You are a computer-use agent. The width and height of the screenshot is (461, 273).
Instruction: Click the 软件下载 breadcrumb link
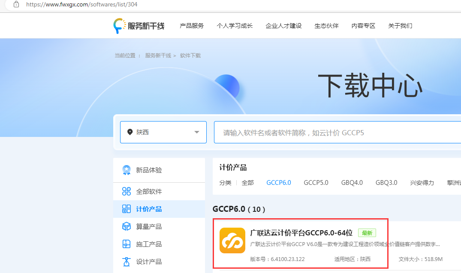[x=190, y=56]
